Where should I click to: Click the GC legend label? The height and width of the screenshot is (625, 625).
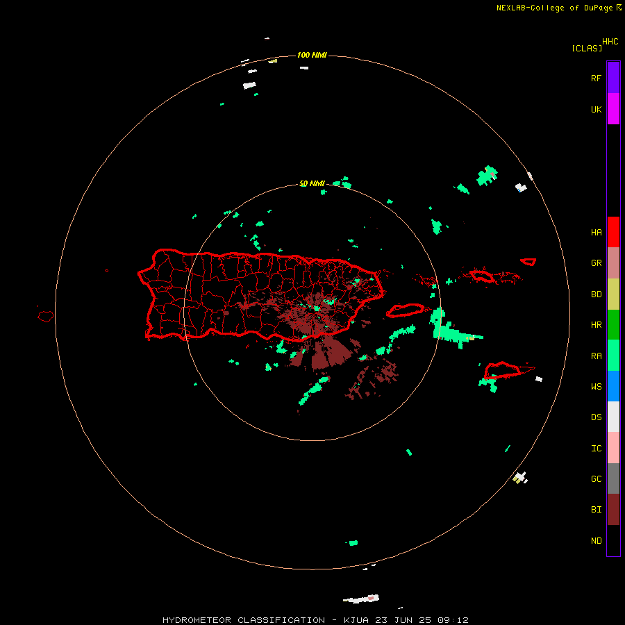pos(596,479)
